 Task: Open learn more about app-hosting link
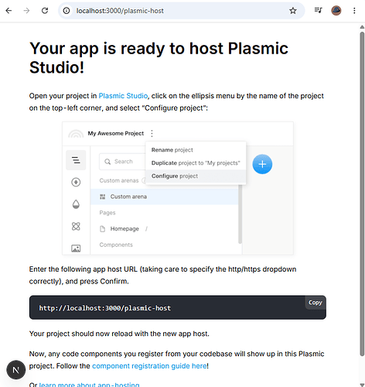89,385
